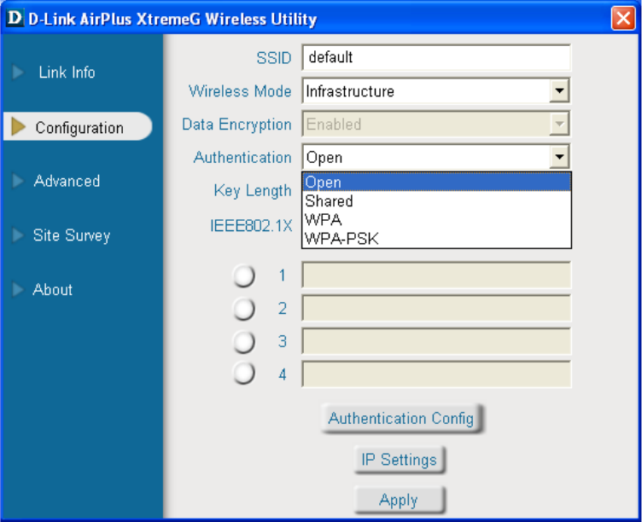Click the key 1 input field

click(x=436, y=275)
